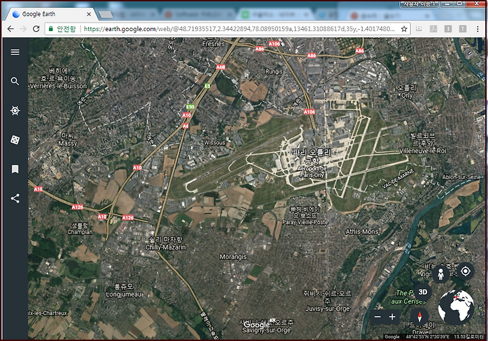Close the Google Earth tab
The image size is (488, 341).
pos(89,14)
